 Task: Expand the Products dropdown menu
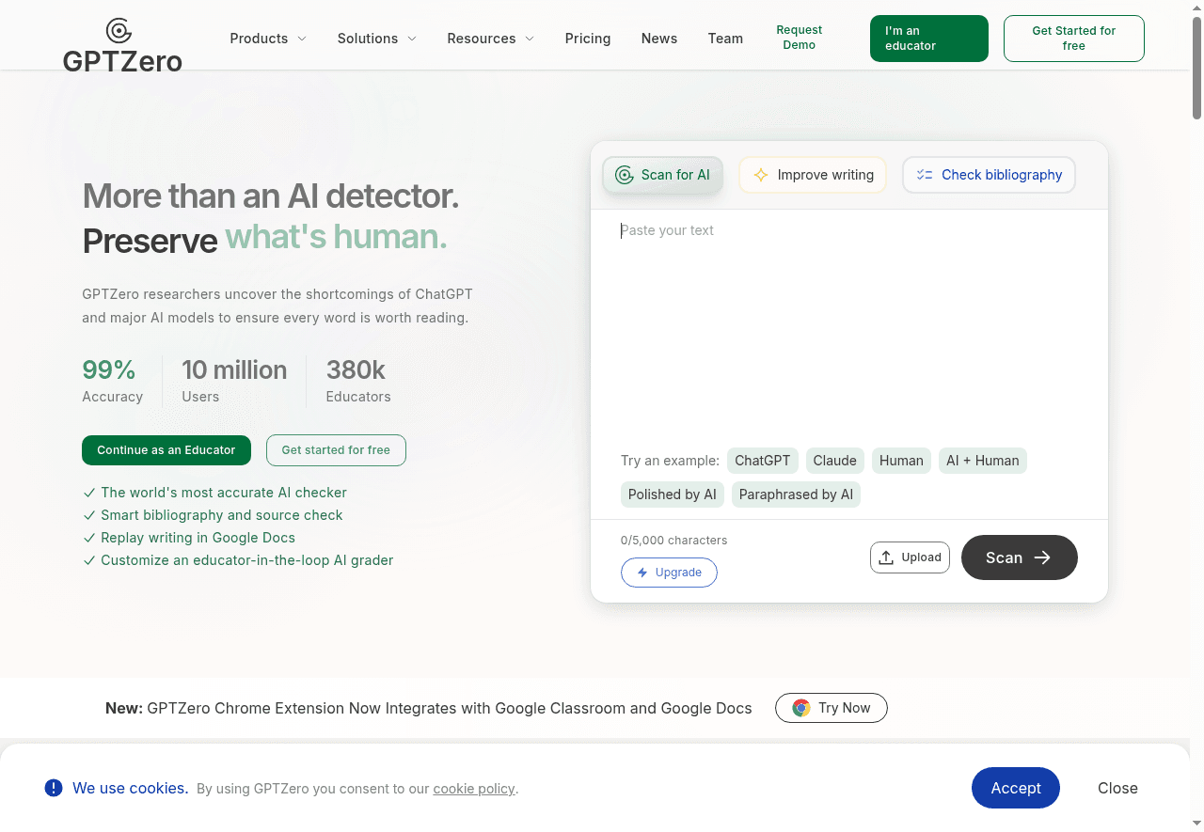click(268, 39)
